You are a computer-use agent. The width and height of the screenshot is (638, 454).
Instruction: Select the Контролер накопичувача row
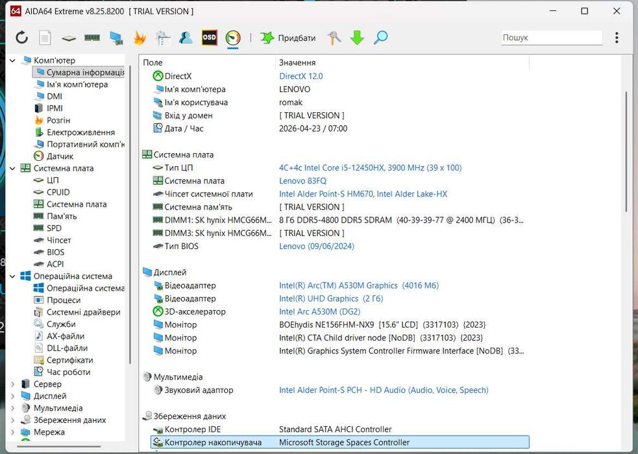coord(339,442)
